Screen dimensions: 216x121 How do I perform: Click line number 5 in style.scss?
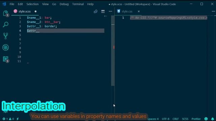(x=20, y=35)
